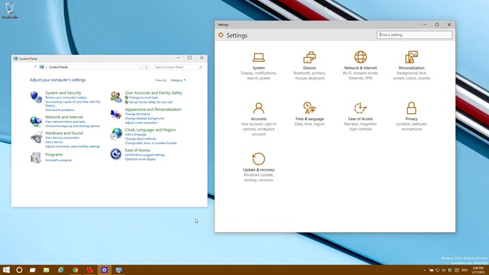
Task: Click the Uninstall a program link
Action: (x=58, y=160)
